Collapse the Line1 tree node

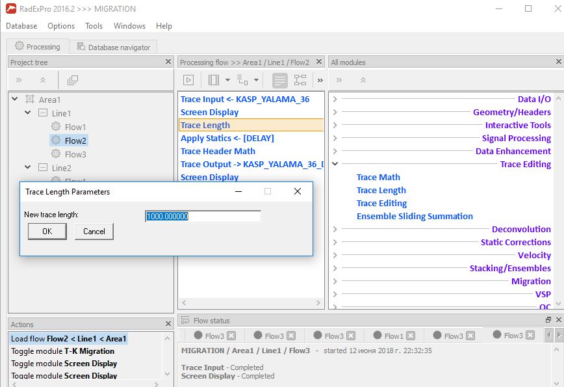28,113
